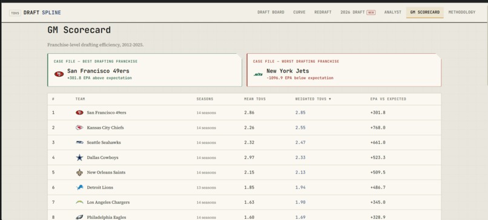Click the San Francisco 49ers case file logo
Image resolution: width=488 pixels, height=220 pixels.
tap(59, 74)
